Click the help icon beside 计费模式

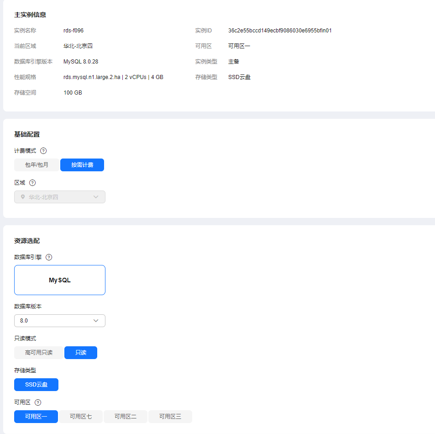pos(43,151)
